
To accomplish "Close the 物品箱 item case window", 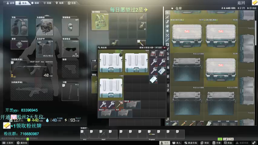I will 164,47.
